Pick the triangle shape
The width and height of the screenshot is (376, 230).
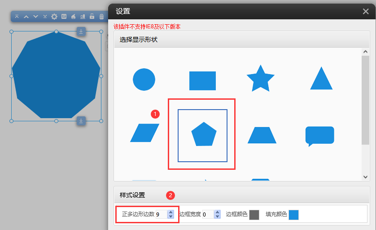321,79
